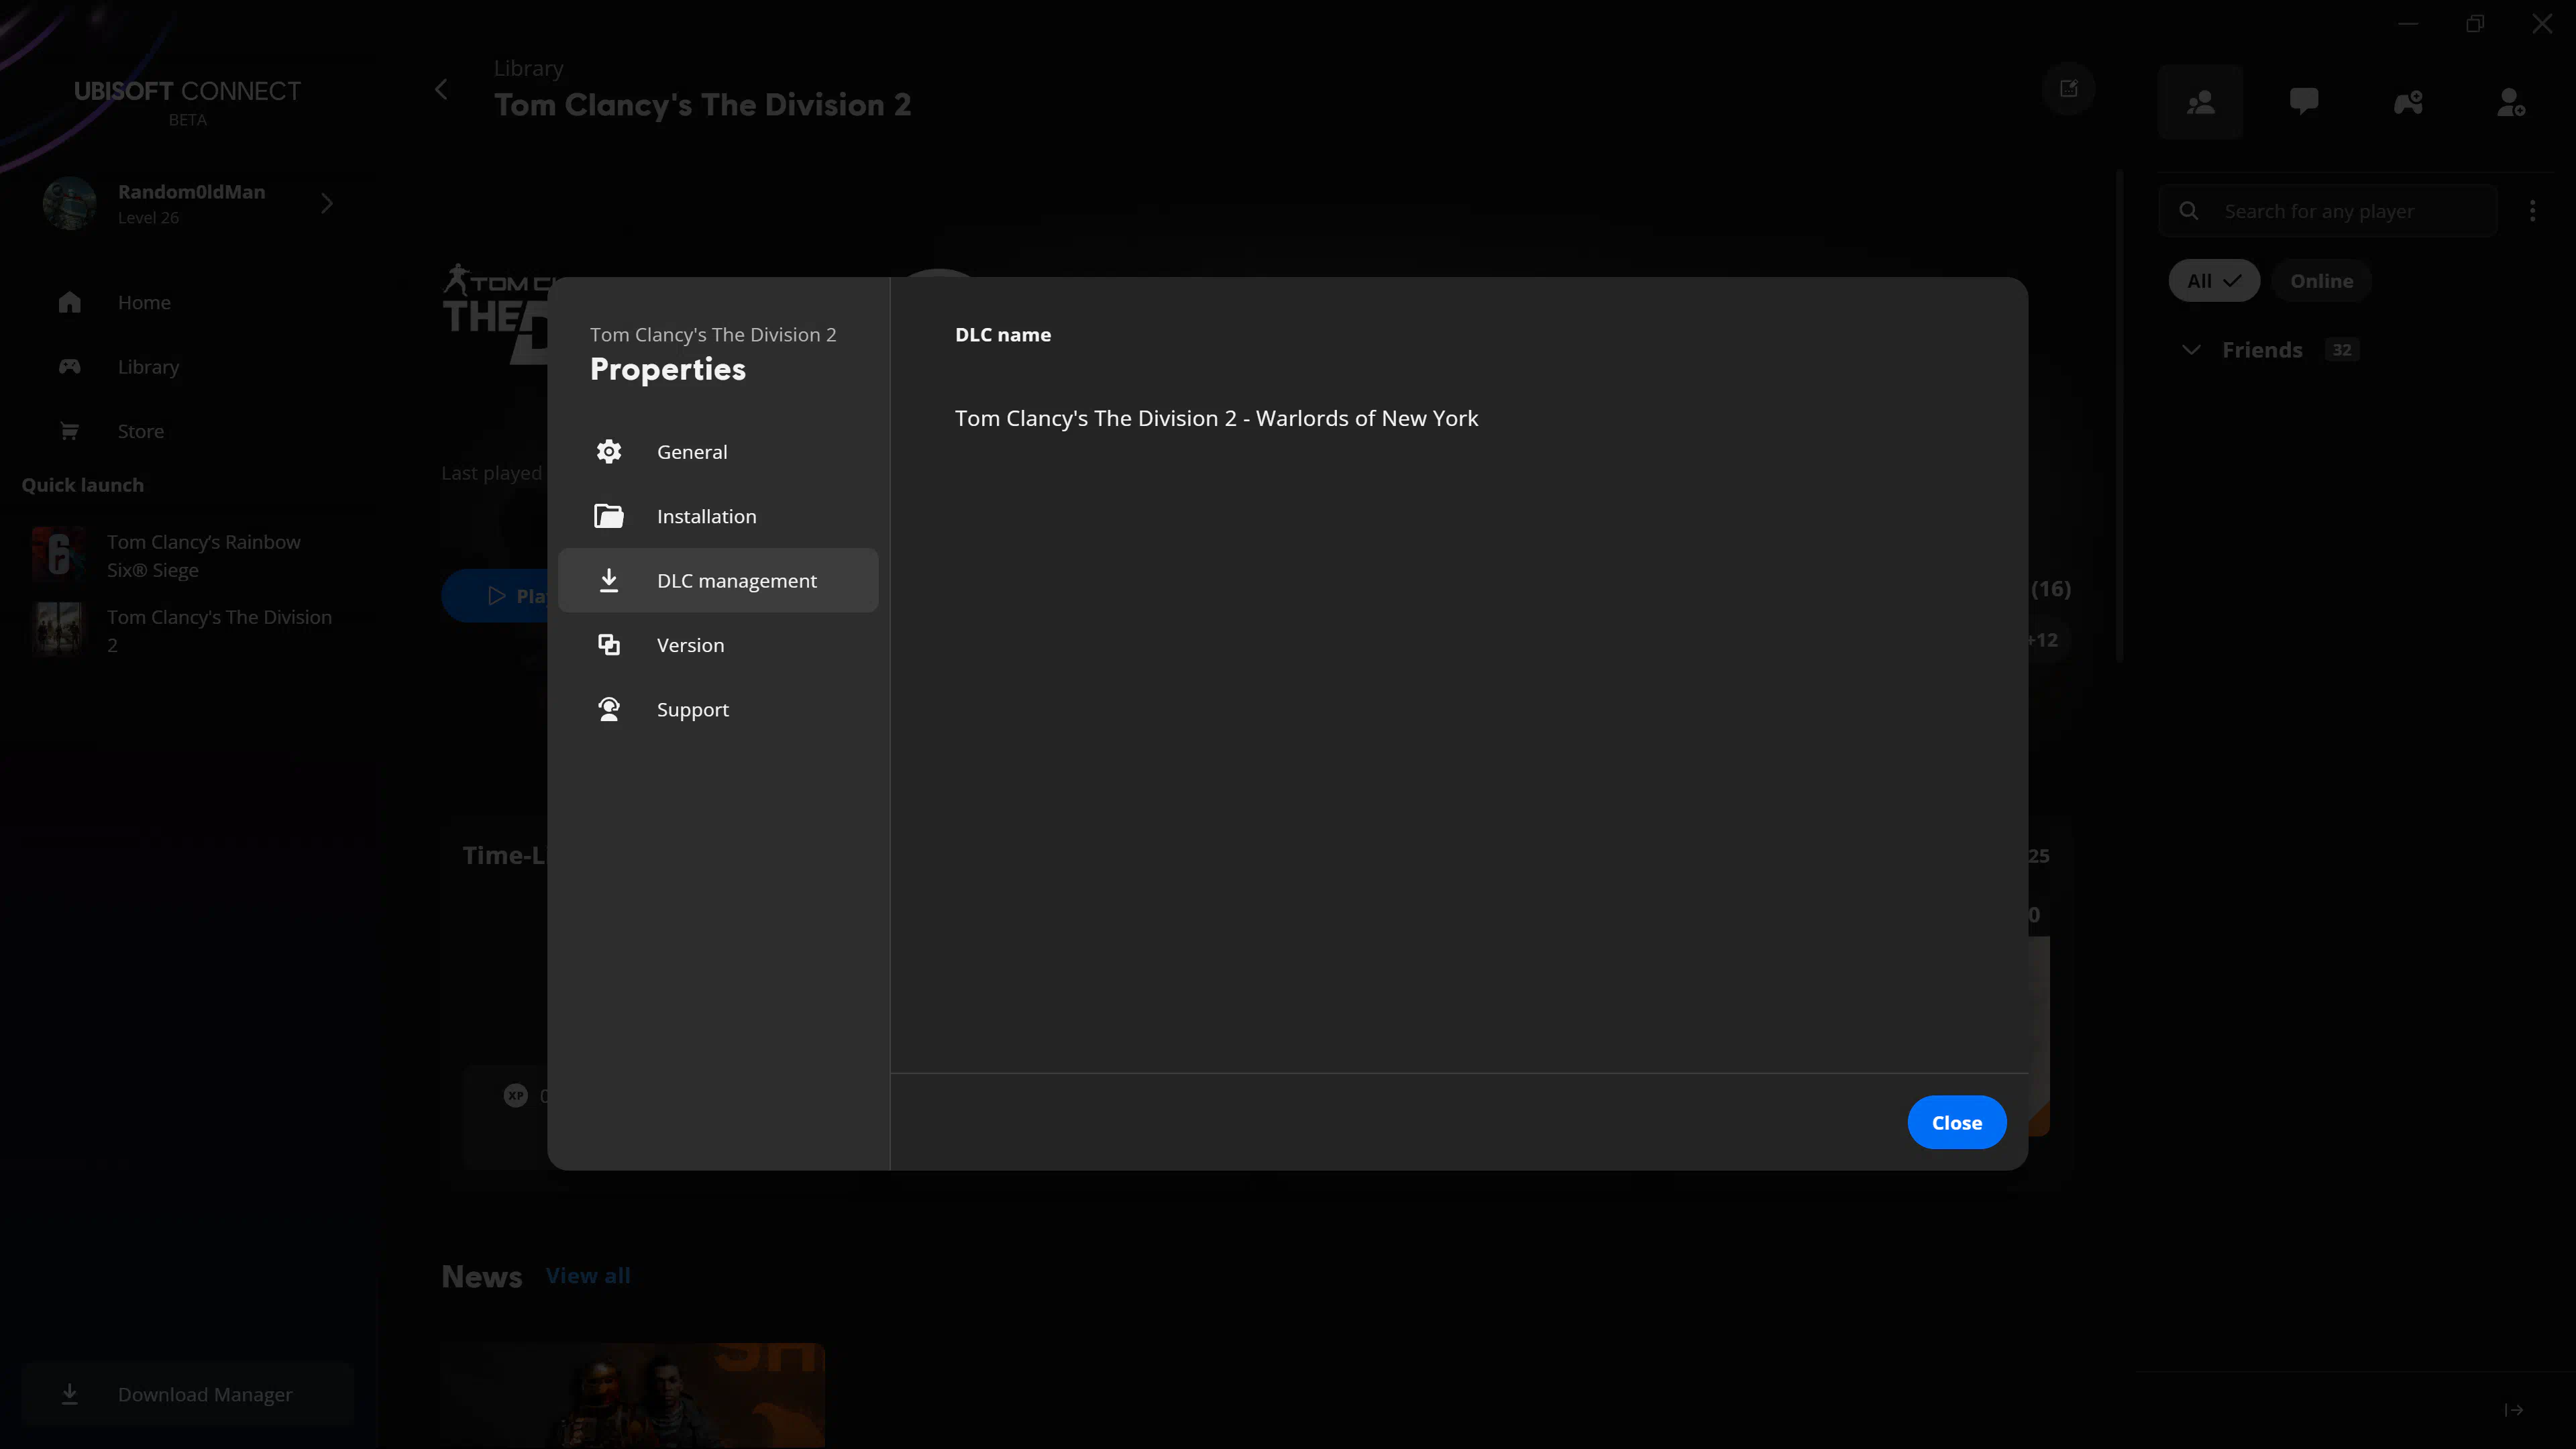Click Download Manager arrow icon
The height and width of the screenshot is (1449, 2576).
click(69, 1394)
